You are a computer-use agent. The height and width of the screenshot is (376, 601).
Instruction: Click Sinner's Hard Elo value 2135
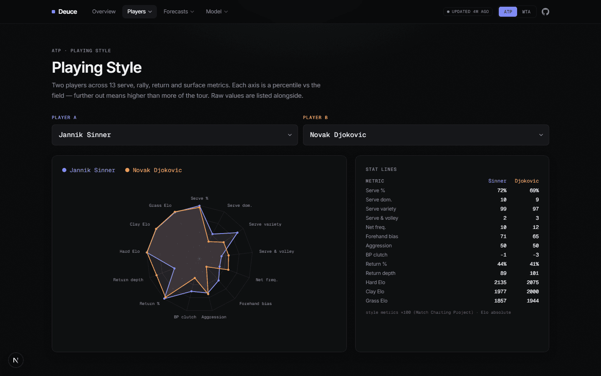pos(500,282)
